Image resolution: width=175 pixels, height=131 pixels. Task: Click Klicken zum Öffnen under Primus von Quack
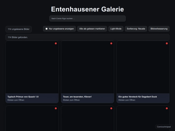(16, 100)
